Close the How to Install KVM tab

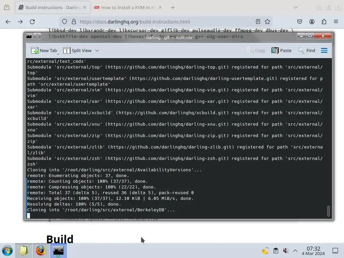click(x=160, y=7)
